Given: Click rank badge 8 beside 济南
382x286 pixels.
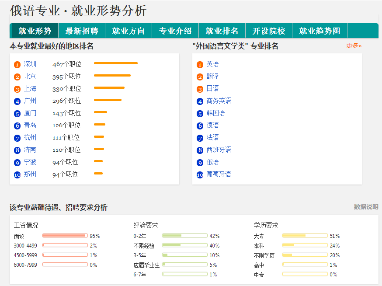Looking at the screenshot, I should (17, 150).
